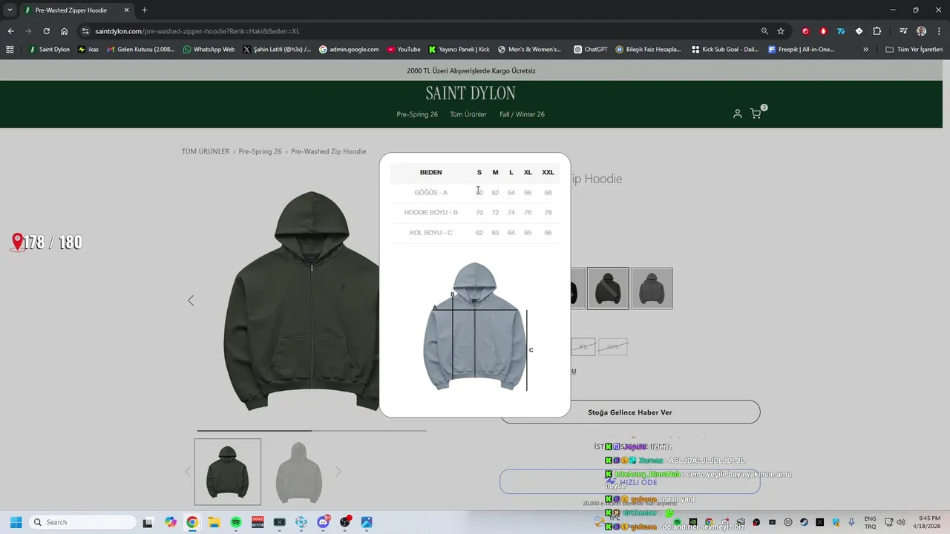Open the zoom magnifier icon in address bar

pyautogui.click(x=764, y=31)
